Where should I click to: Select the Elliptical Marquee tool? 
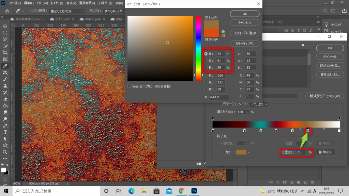(x=5, y=33)
